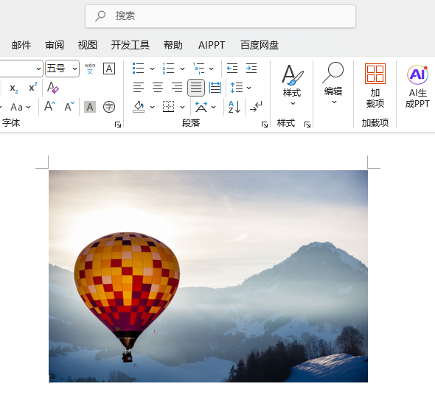Toggle character shading
Viewport: 435px width, 409px height.
click(90, 107)
